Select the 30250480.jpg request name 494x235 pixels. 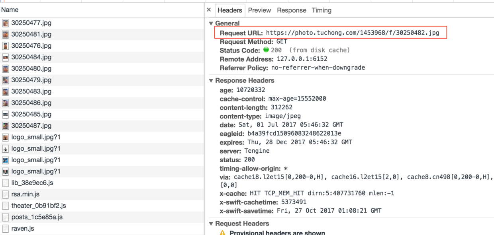[31, 69]
